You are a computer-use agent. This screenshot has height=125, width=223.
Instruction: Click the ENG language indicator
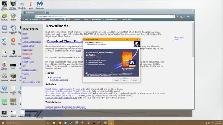(212, 123)
